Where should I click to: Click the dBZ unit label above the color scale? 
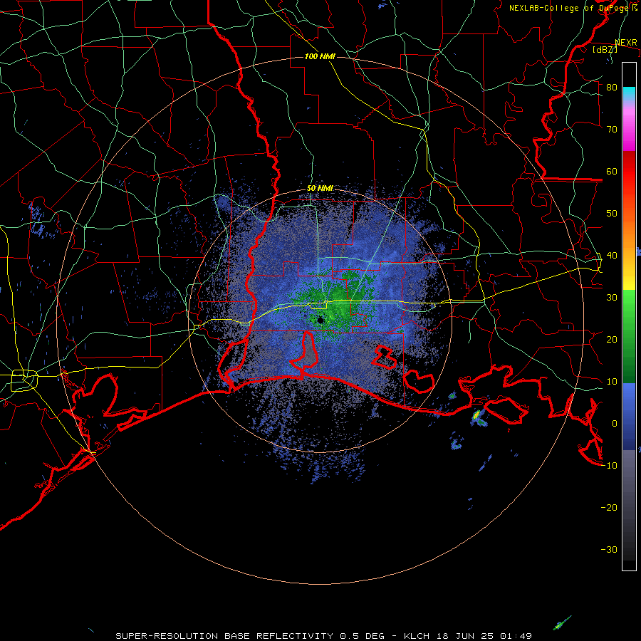coord(605,49)
